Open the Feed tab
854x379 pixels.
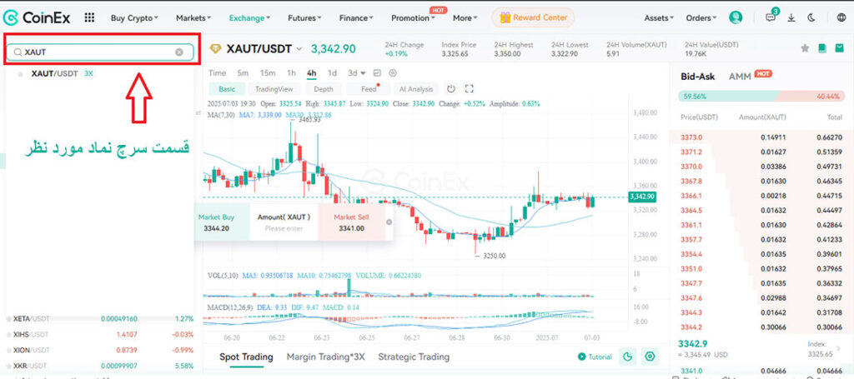[369, 89]
